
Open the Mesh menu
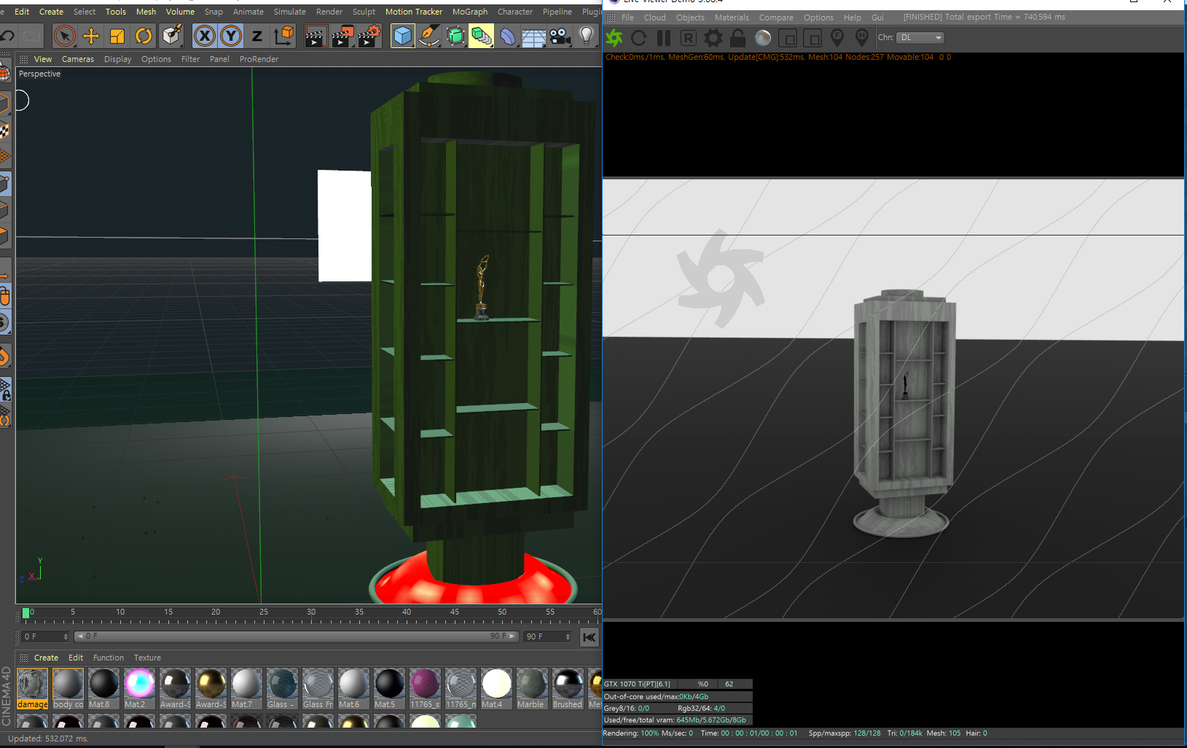click(146, 12)
